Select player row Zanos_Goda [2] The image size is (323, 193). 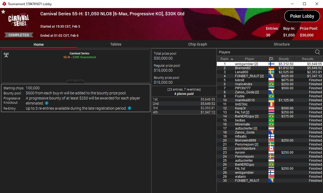coord(270,92)
